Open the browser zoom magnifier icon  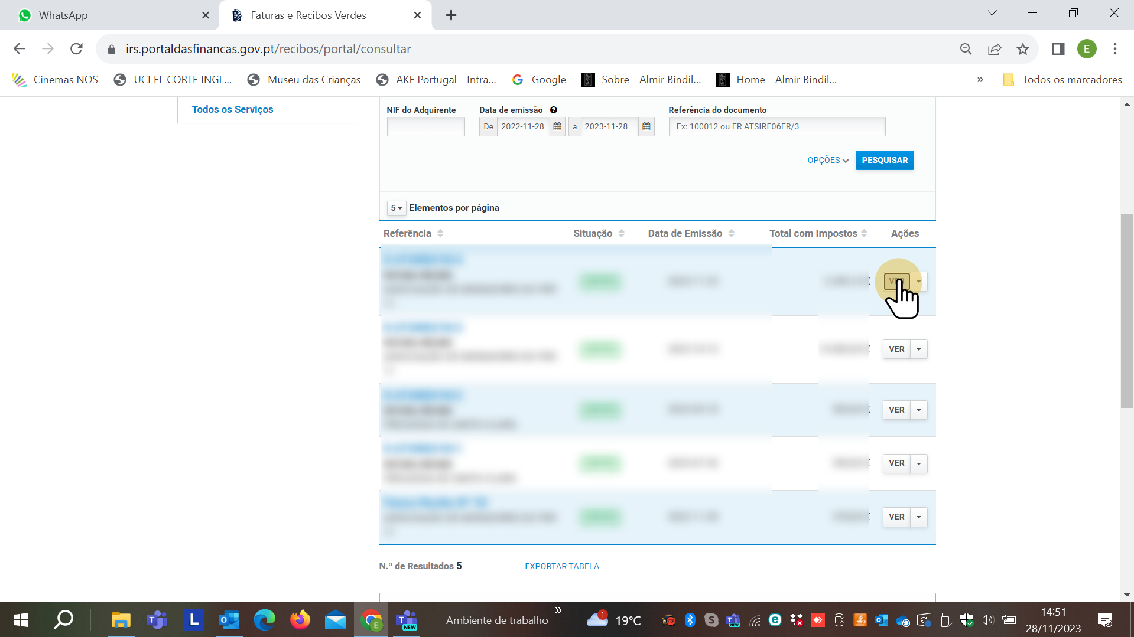tap(966, 49)
